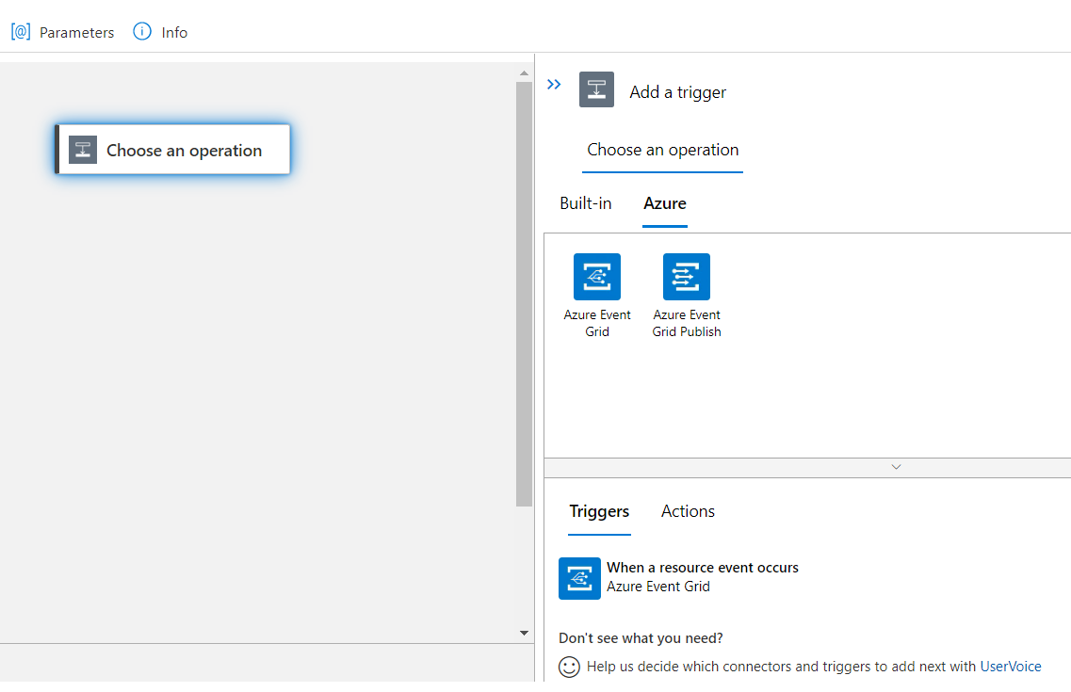Click the When a resource event occurs icon
The image size is (1071, 692).
[579, 578]
